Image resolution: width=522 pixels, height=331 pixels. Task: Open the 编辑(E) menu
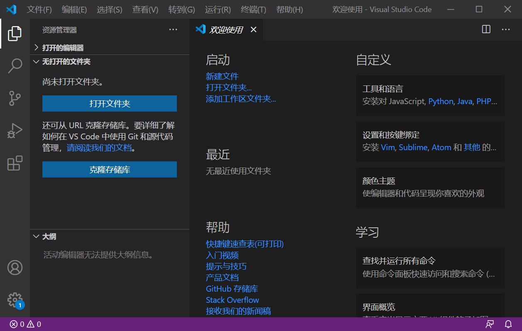tap(74, 10)
